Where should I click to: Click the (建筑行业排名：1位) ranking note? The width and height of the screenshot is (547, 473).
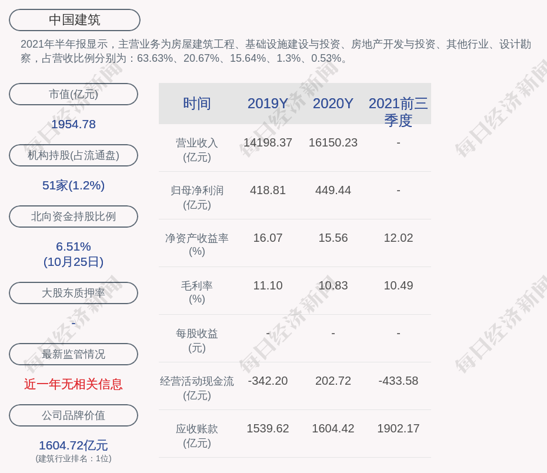pos(74,458)
